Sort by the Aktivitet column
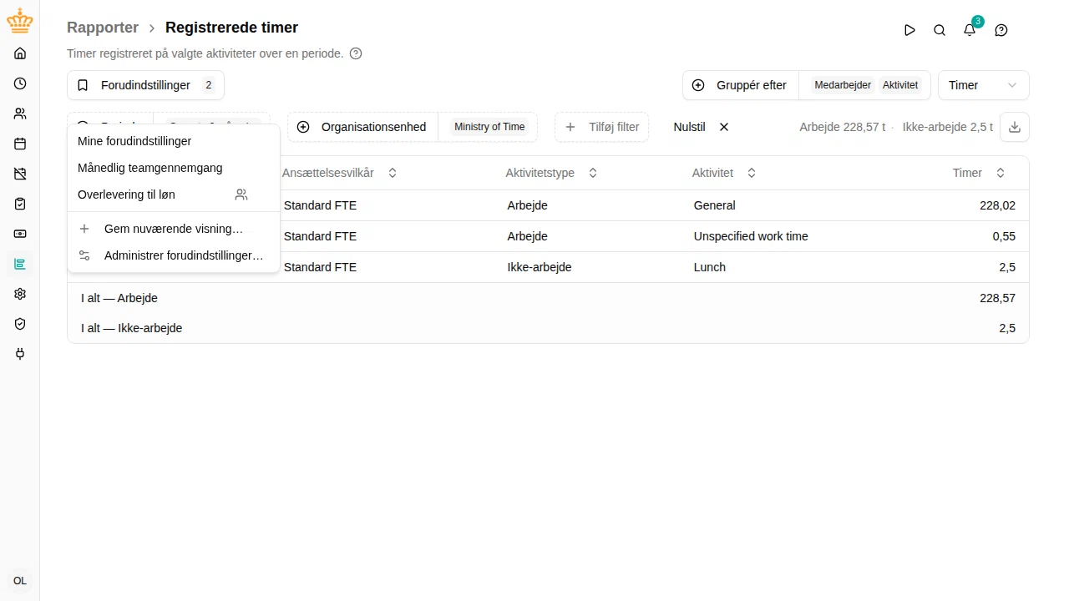1069x601 pixels. (x=724, y=173)
